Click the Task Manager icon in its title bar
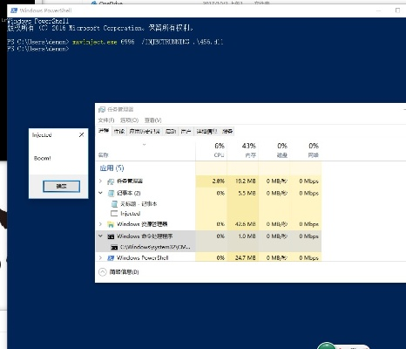406x349 pixels. click(x=102, y=109)
